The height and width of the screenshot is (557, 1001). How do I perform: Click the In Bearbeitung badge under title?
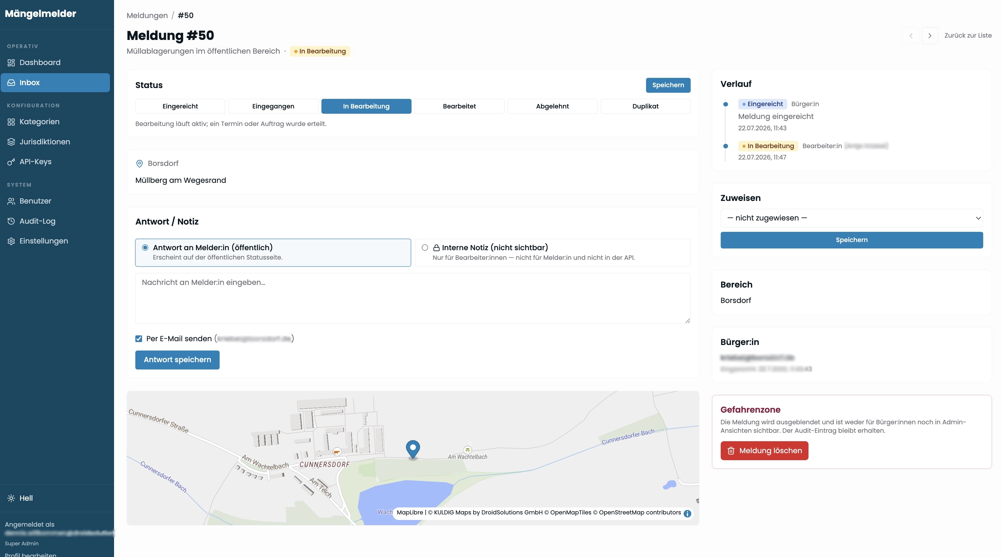pos(320,51)
